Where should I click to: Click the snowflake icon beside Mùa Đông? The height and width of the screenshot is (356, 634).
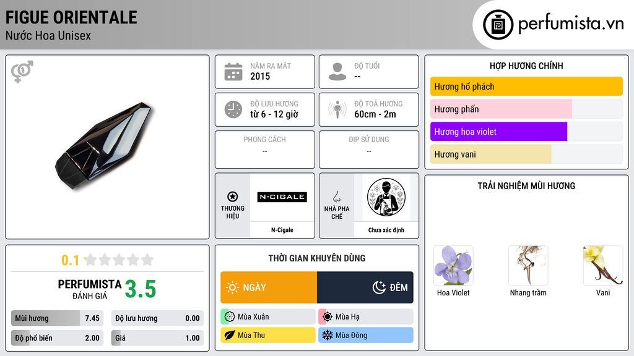(328, 335)
